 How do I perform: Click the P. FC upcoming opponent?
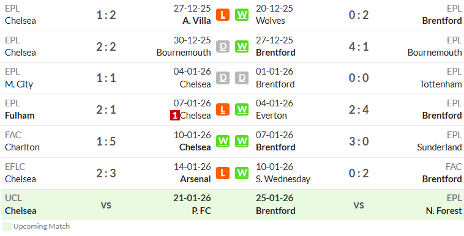point(201,210)
